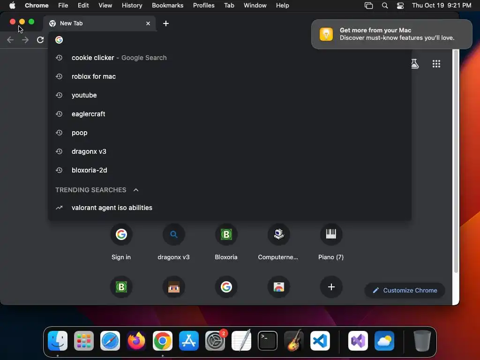
Task: Click the Spotlight search icon
Action: coord(385,6)
